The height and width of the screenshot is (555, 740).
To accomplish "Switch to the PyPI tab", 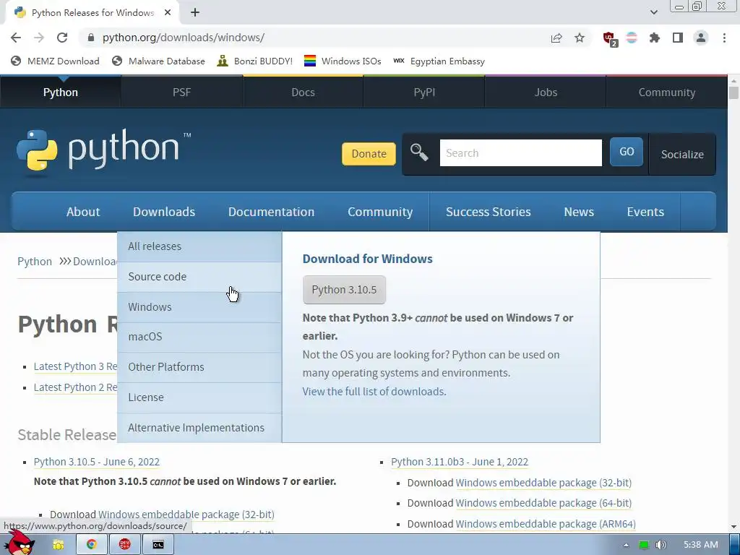I will click(424, 92).
